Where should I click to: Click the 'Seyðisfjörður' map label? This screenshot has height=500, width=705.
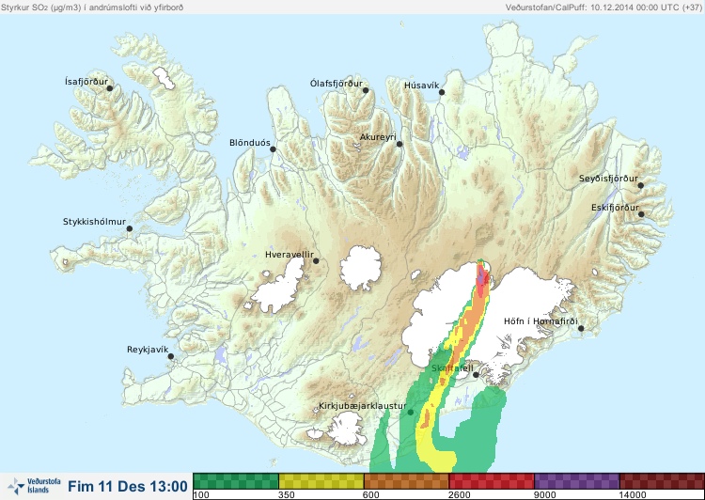coord(608,179)
